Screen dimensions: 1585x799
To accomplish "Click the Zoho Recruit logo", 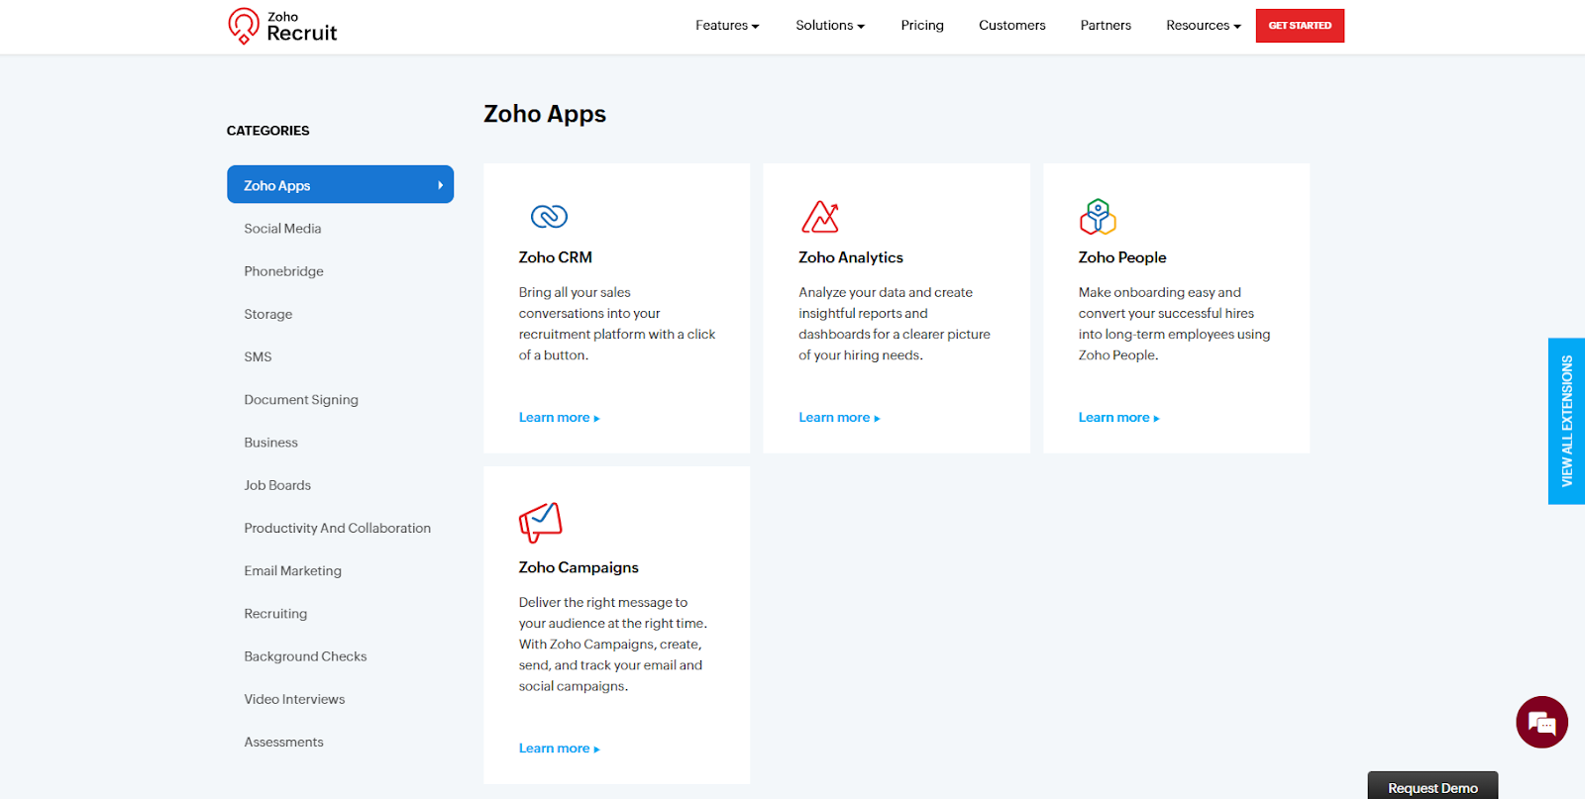I will 282,26.
